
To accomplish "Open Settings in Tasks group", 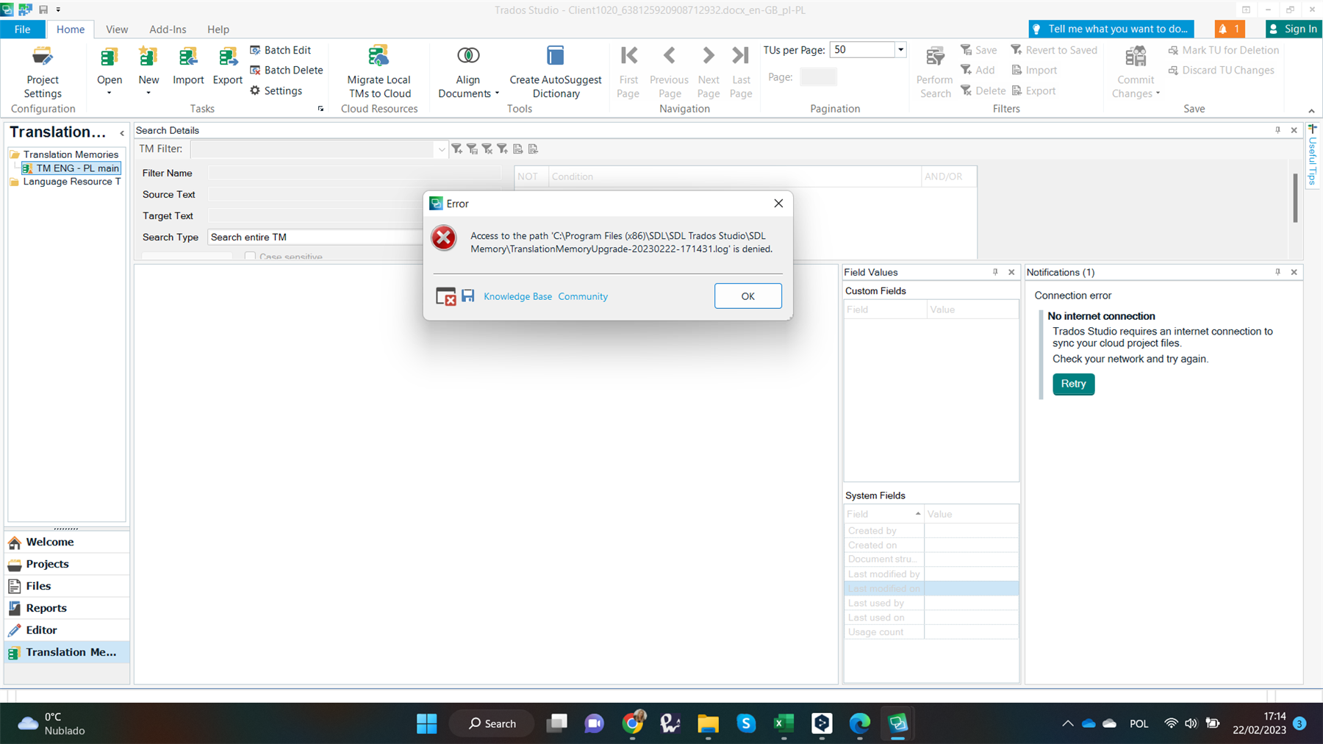I will coord(276,90).
